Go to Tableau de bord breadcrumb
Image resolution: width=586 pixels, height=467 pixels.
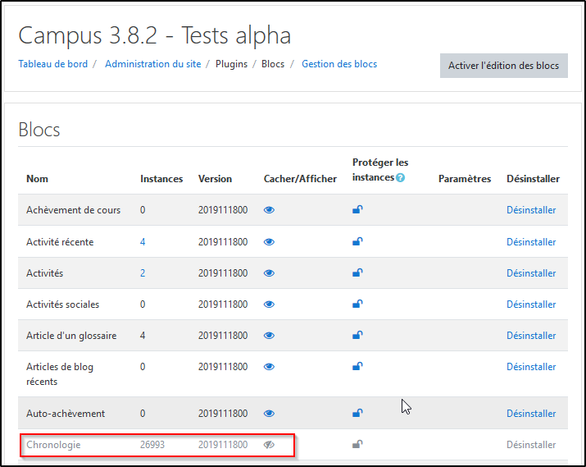pos(54,64)
